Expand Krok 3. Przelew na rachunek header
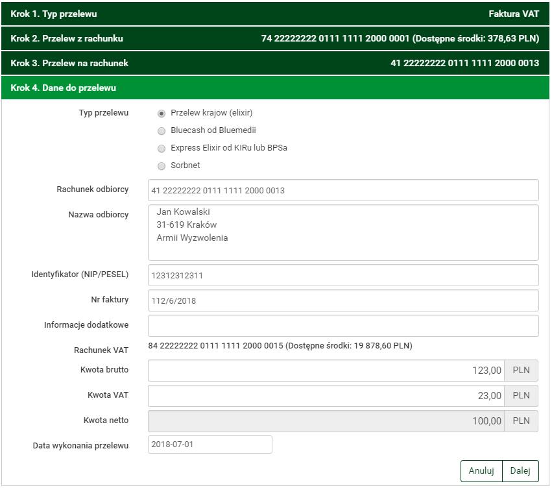This screenshot has width=552, height=488. coord(275,63)
